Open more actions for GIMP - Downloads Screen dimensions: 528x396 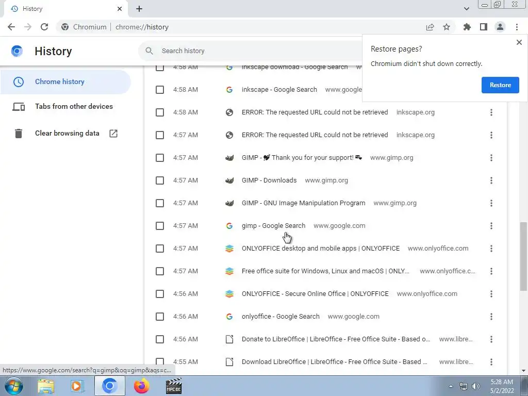491,180
